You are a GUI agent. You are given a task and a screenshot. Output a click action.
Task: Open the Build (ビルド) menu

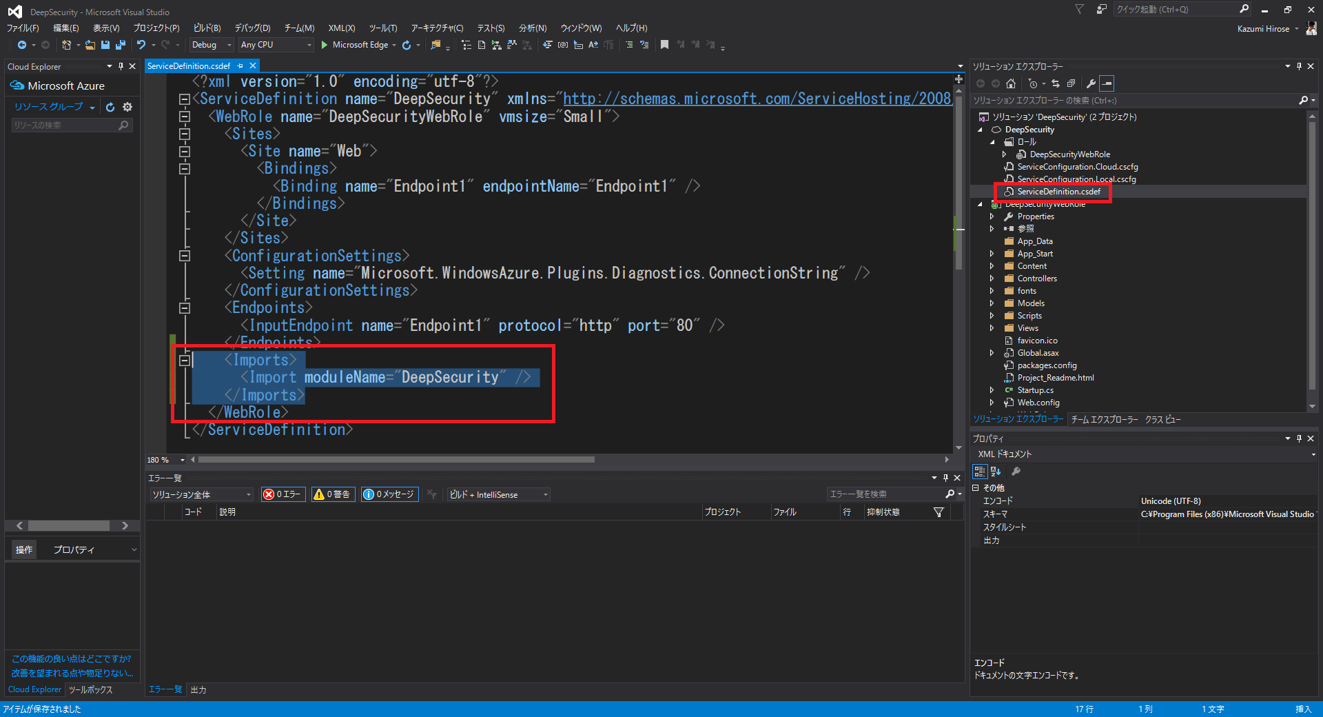tap(207, 28)
